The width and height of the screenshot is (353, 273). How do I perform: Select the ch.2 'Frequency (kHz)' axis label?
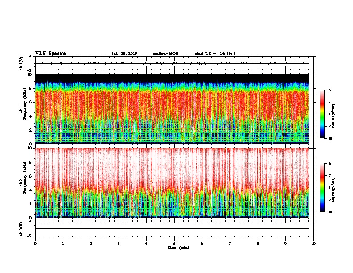coord(25,178)
